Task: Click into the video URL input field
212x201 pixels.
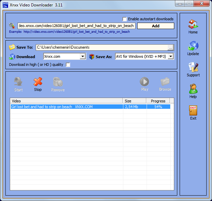Action: coord(77,26)
